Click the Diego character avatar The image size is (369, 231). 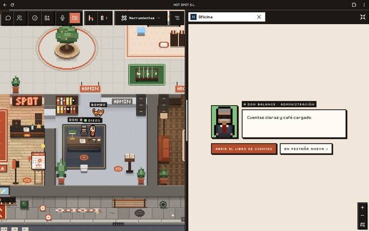(92, 131)
